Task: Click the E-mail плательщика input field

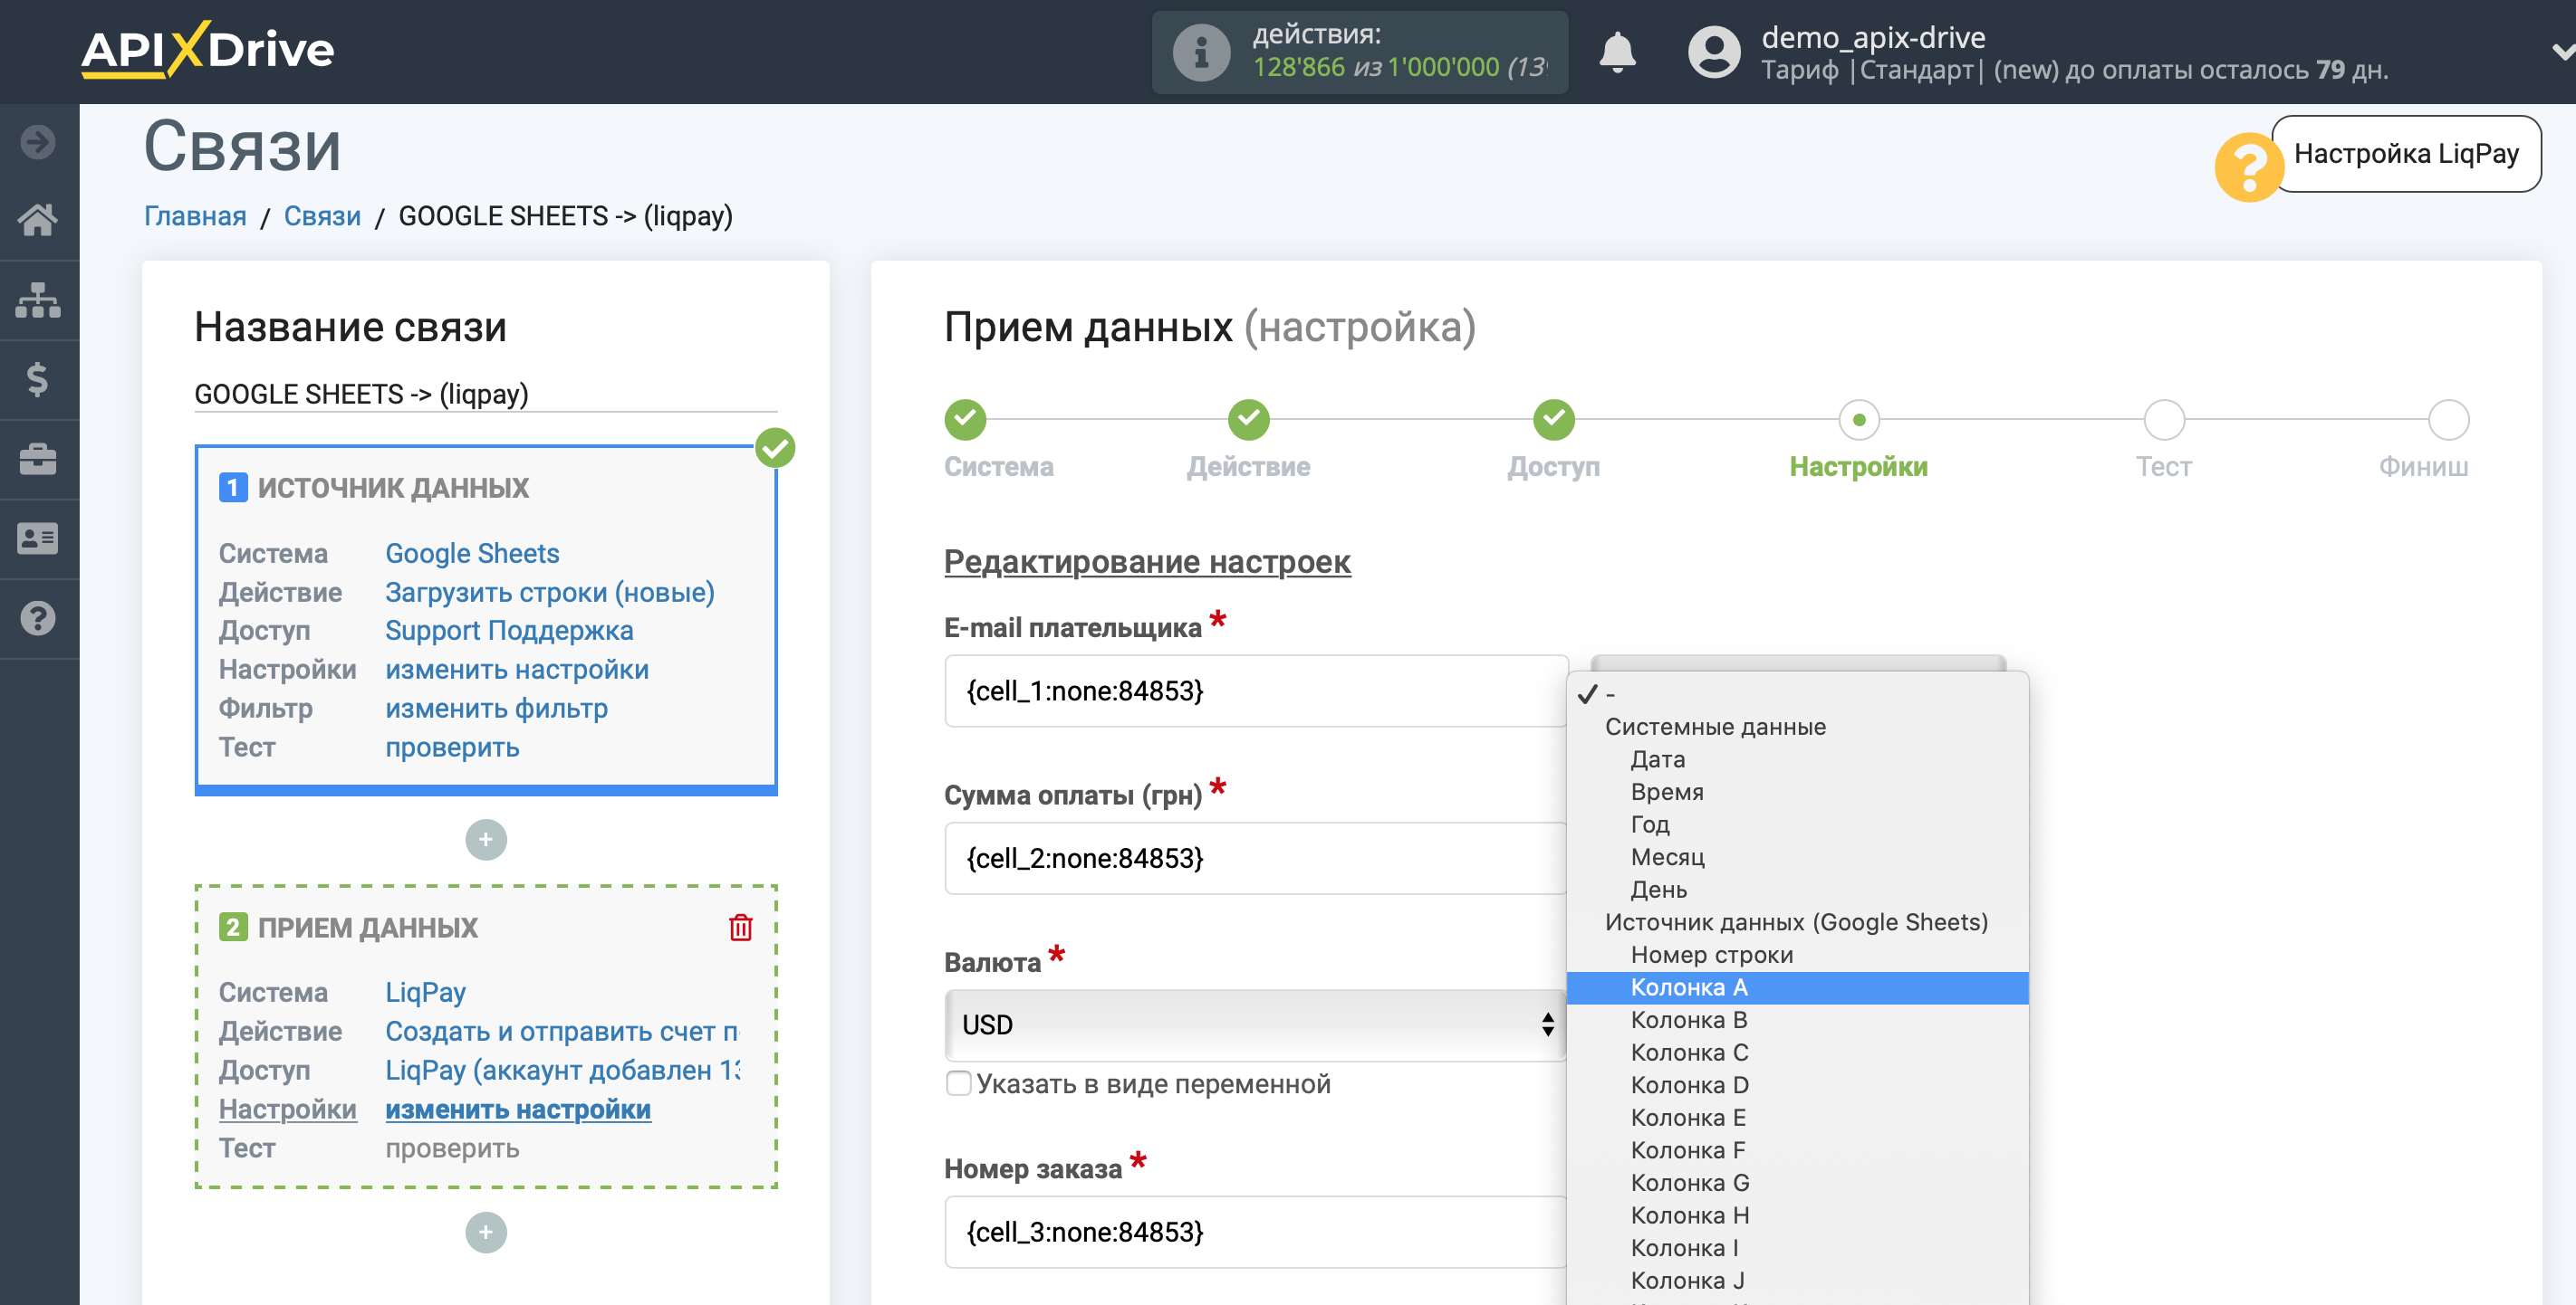Action: 1255,691
